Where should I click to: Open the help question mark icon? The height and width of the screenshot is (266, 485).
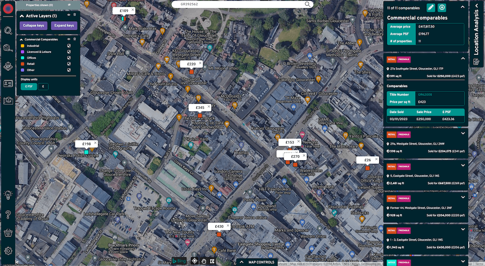[8, 215]
